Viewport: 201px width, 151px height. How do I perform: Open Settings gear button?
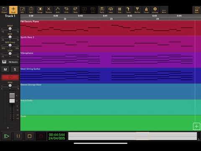tap(155, 10)
